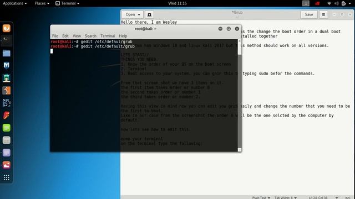Close the root@kali terminal window
This screenshot has height=199, width=355.
click(x=237, y=29)
